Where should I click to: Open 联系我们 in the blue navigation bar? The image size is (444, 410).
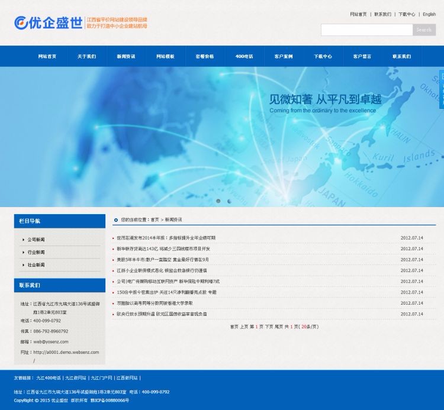[401, 56]
